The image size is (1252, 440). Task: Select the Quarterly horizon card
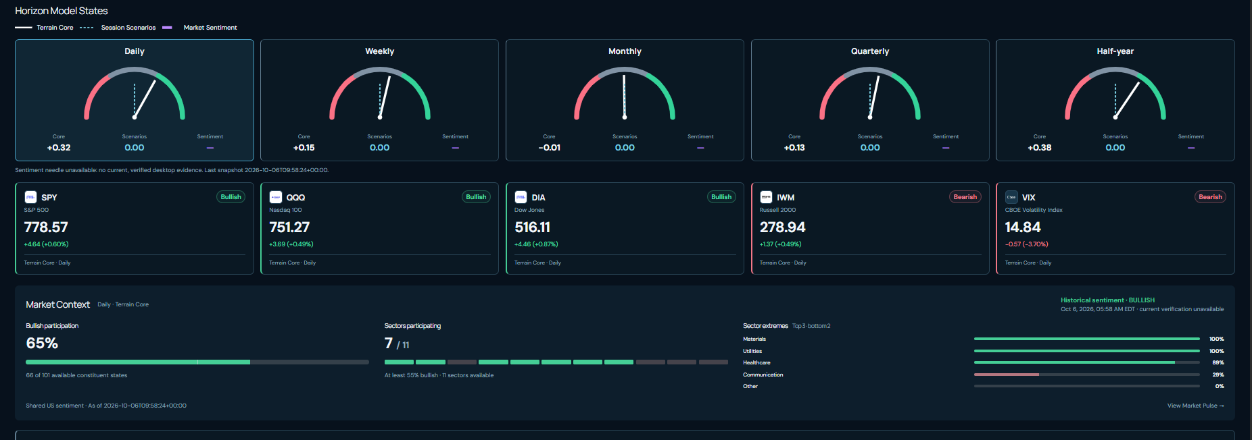[x=870, y=100]
